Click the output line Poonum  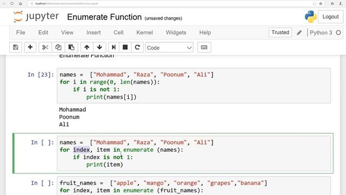tap(69, 117)
